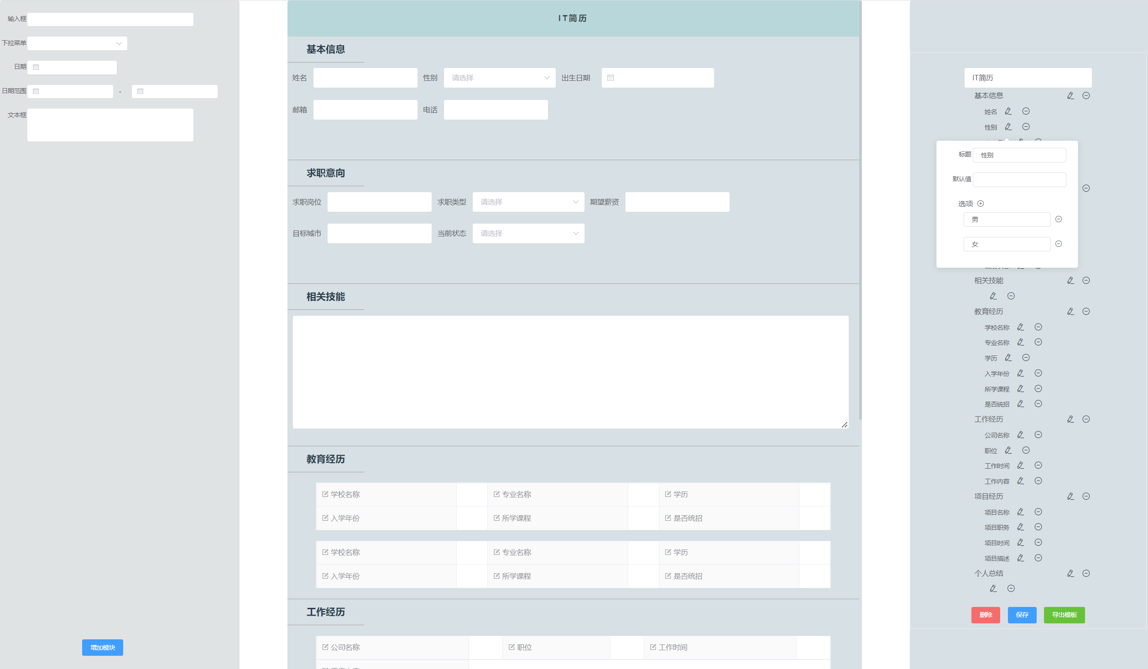Click 工作时间 cell in 工作经历 table
Viewport: 1148px width, 669px height.
[x=720, y=647]
